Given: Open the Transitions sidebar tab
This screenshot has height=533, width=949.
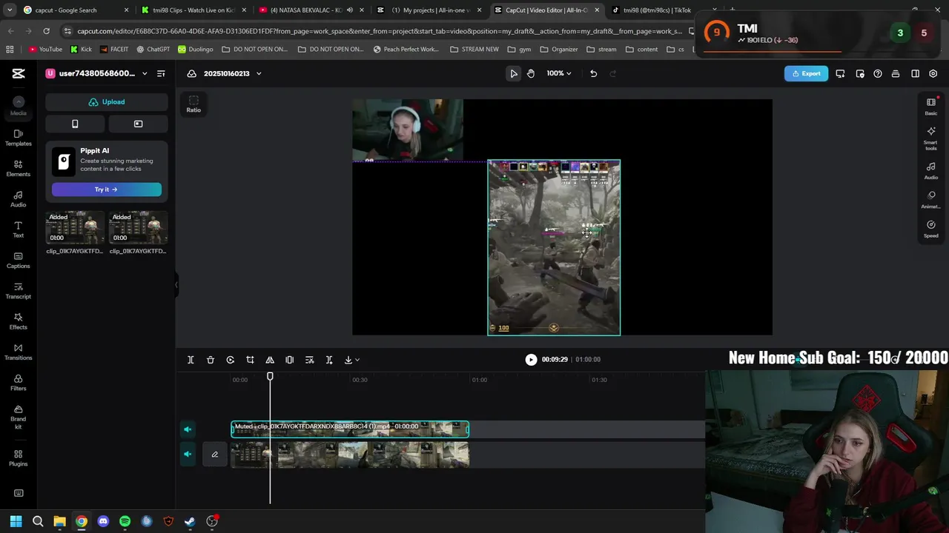Looking at the screenshot, I should click(19, 352).
